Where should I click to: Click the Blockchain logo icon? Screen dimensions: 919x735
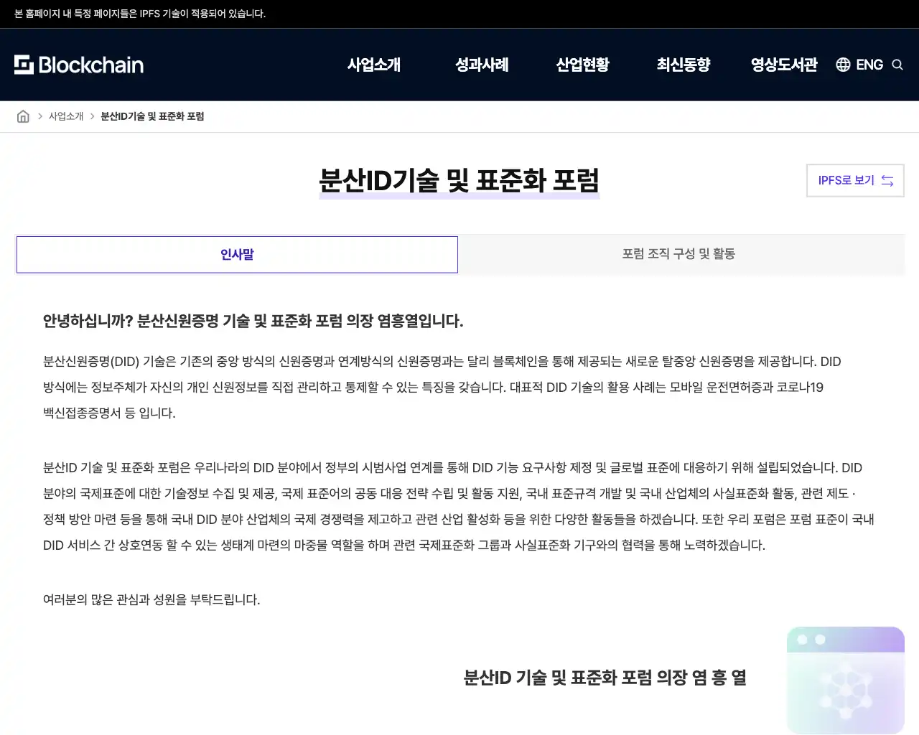coord(23,65)
